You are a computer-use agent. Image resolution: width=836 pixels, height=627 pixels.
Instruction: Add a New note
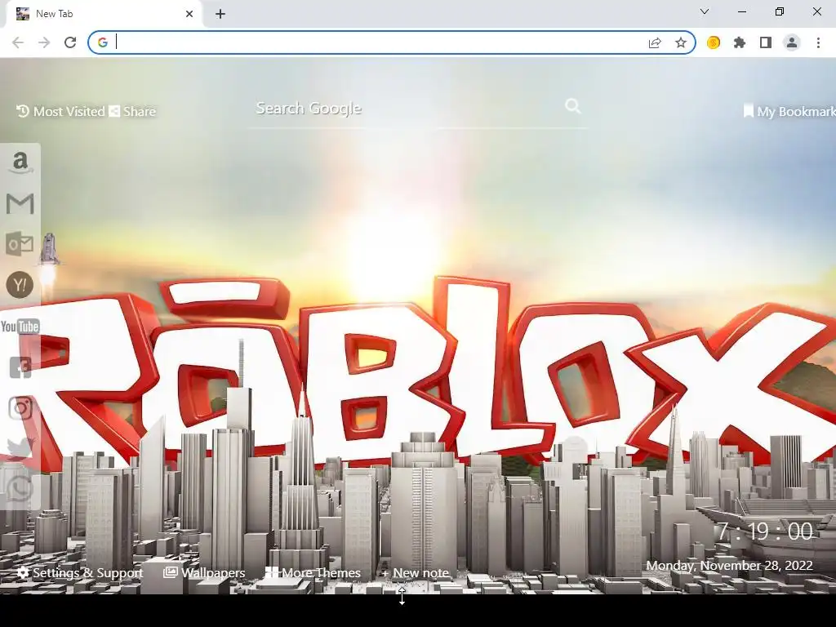[x=415, y=572]
